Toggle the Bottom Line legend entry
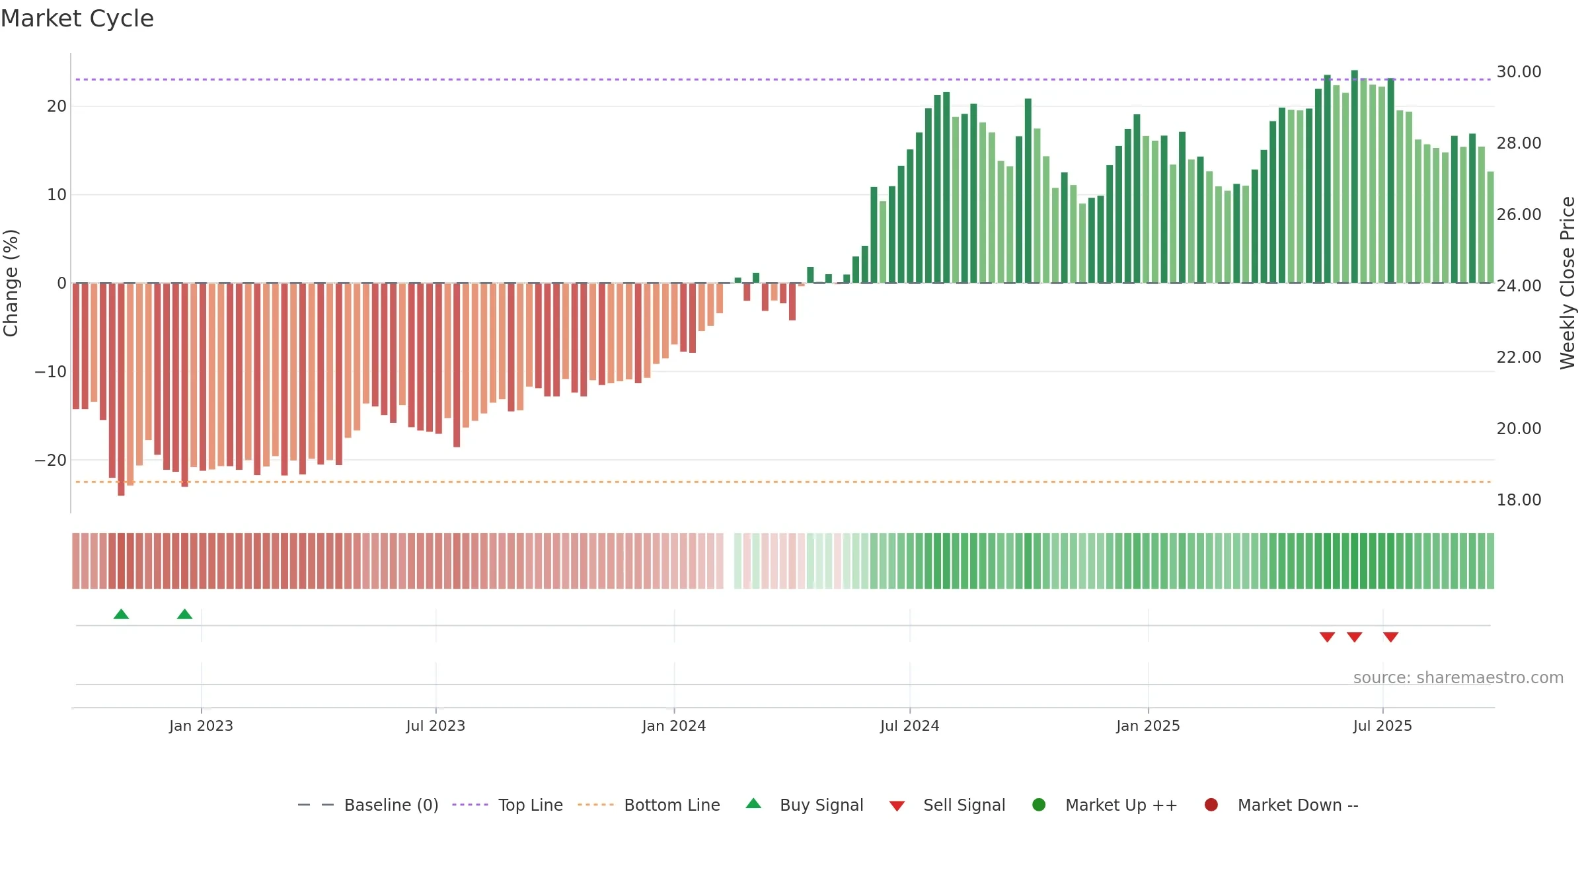The width and height of the screenshot is (1586, 892). tap(649, 805)
